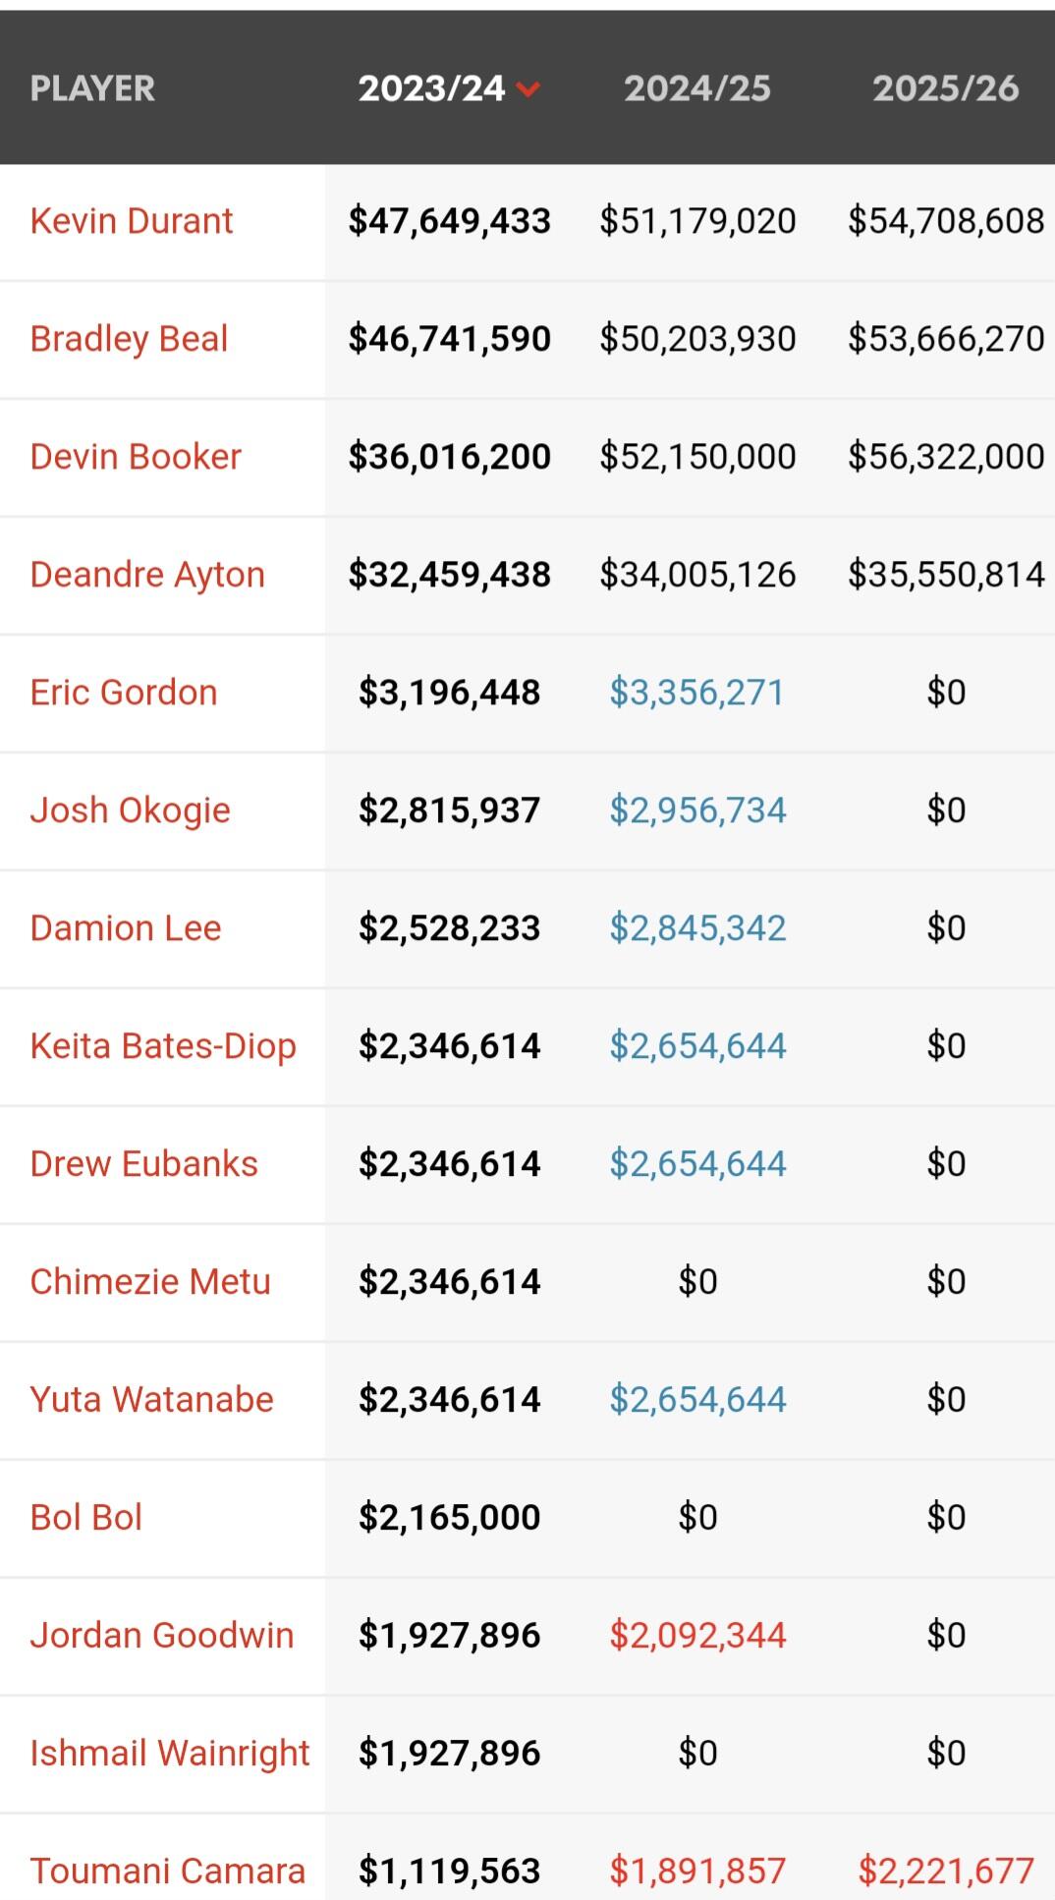Select the Yuta Watanabe link

point(151,1400)
